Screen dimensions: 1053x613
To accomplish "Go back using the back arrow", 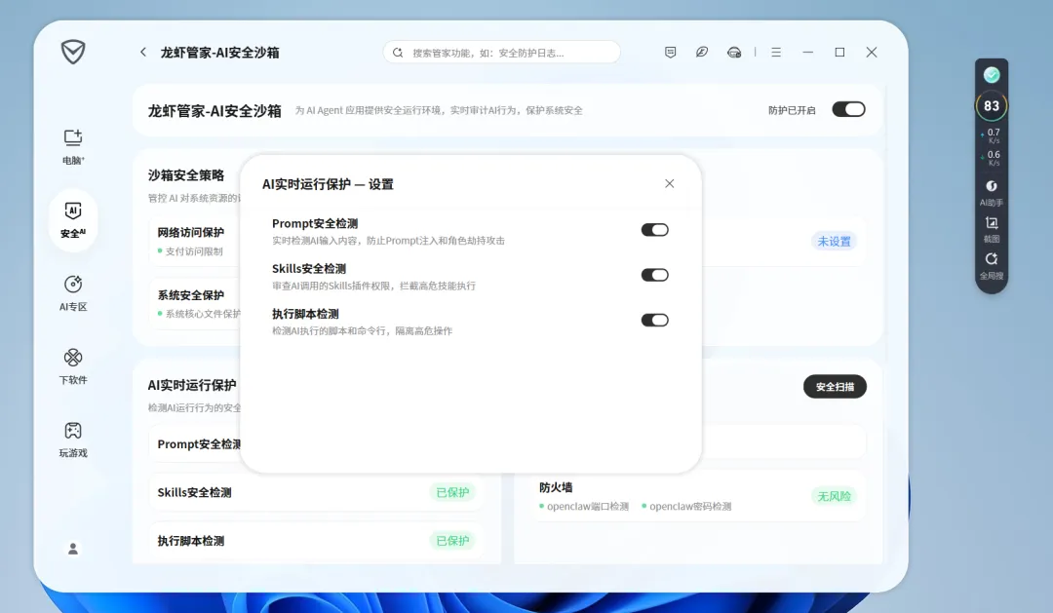I will pos(143,52).
